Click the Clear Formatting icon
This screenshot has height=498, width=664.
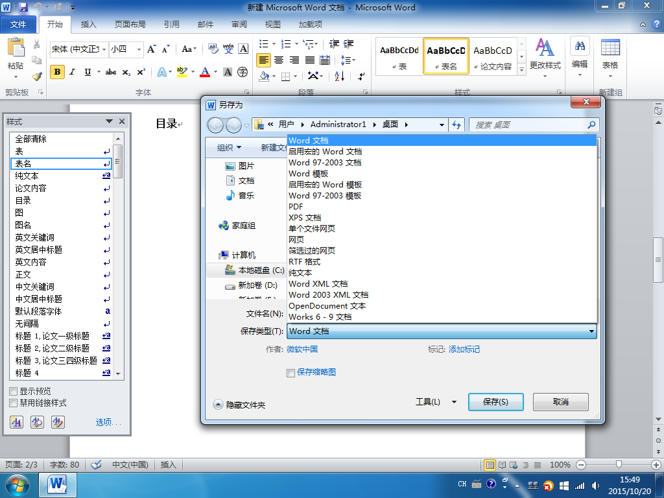[213, 49]
